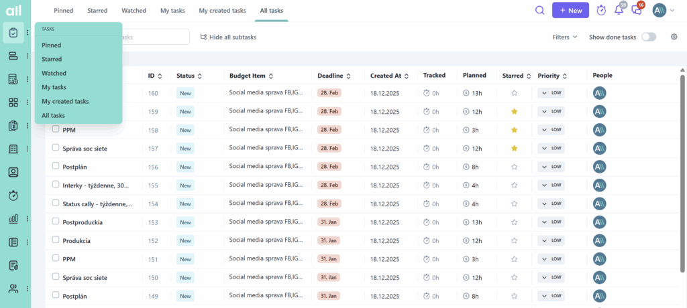Open table settings gear icon
The image size is (687, 308).
[674, 37]
